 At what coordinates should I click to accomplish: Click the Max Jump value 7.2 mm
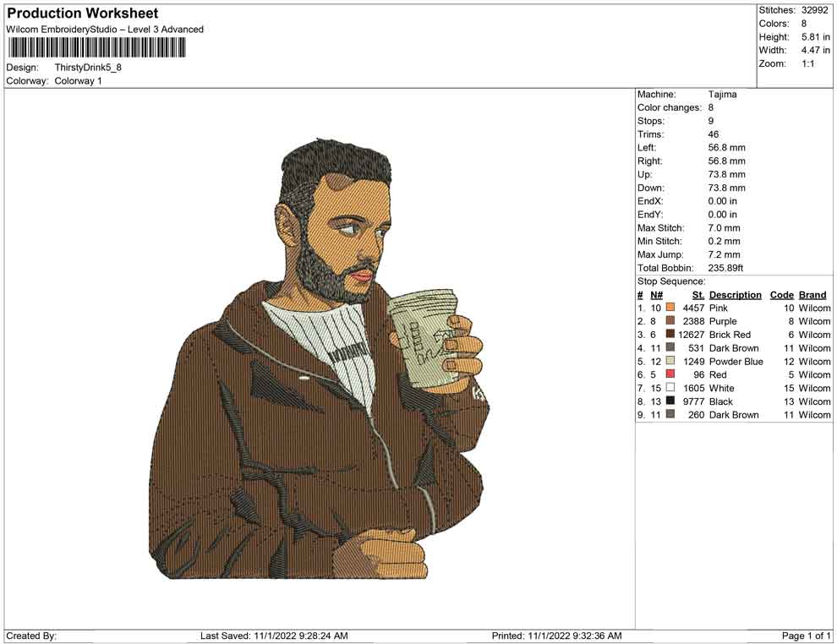click(724, 254)
